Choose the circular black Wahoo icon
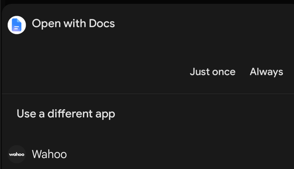The image size is (294, 169). [17, 154]
